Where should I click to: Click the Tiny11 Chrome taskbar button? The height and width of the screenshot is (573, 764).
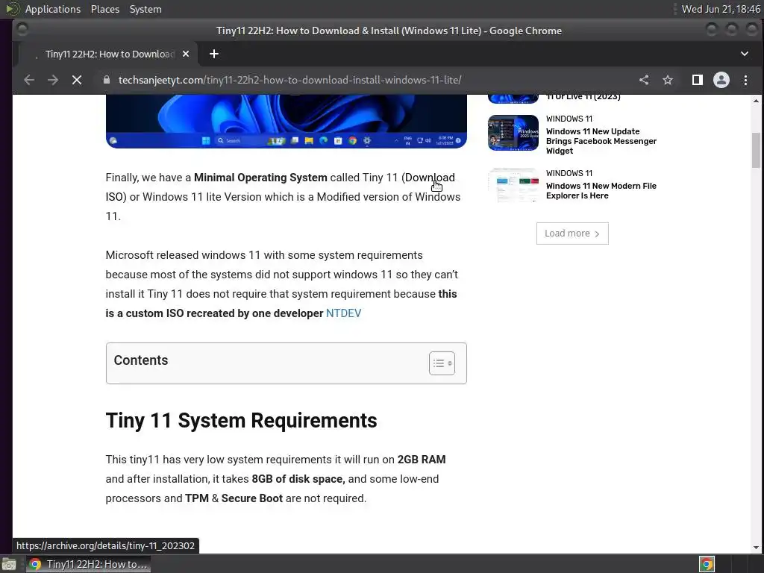[x=88, y=564]
